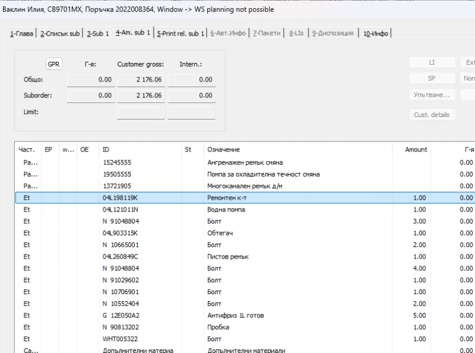Open the 2-Списък sub tab
475x353 pixels.
(60, 33)
